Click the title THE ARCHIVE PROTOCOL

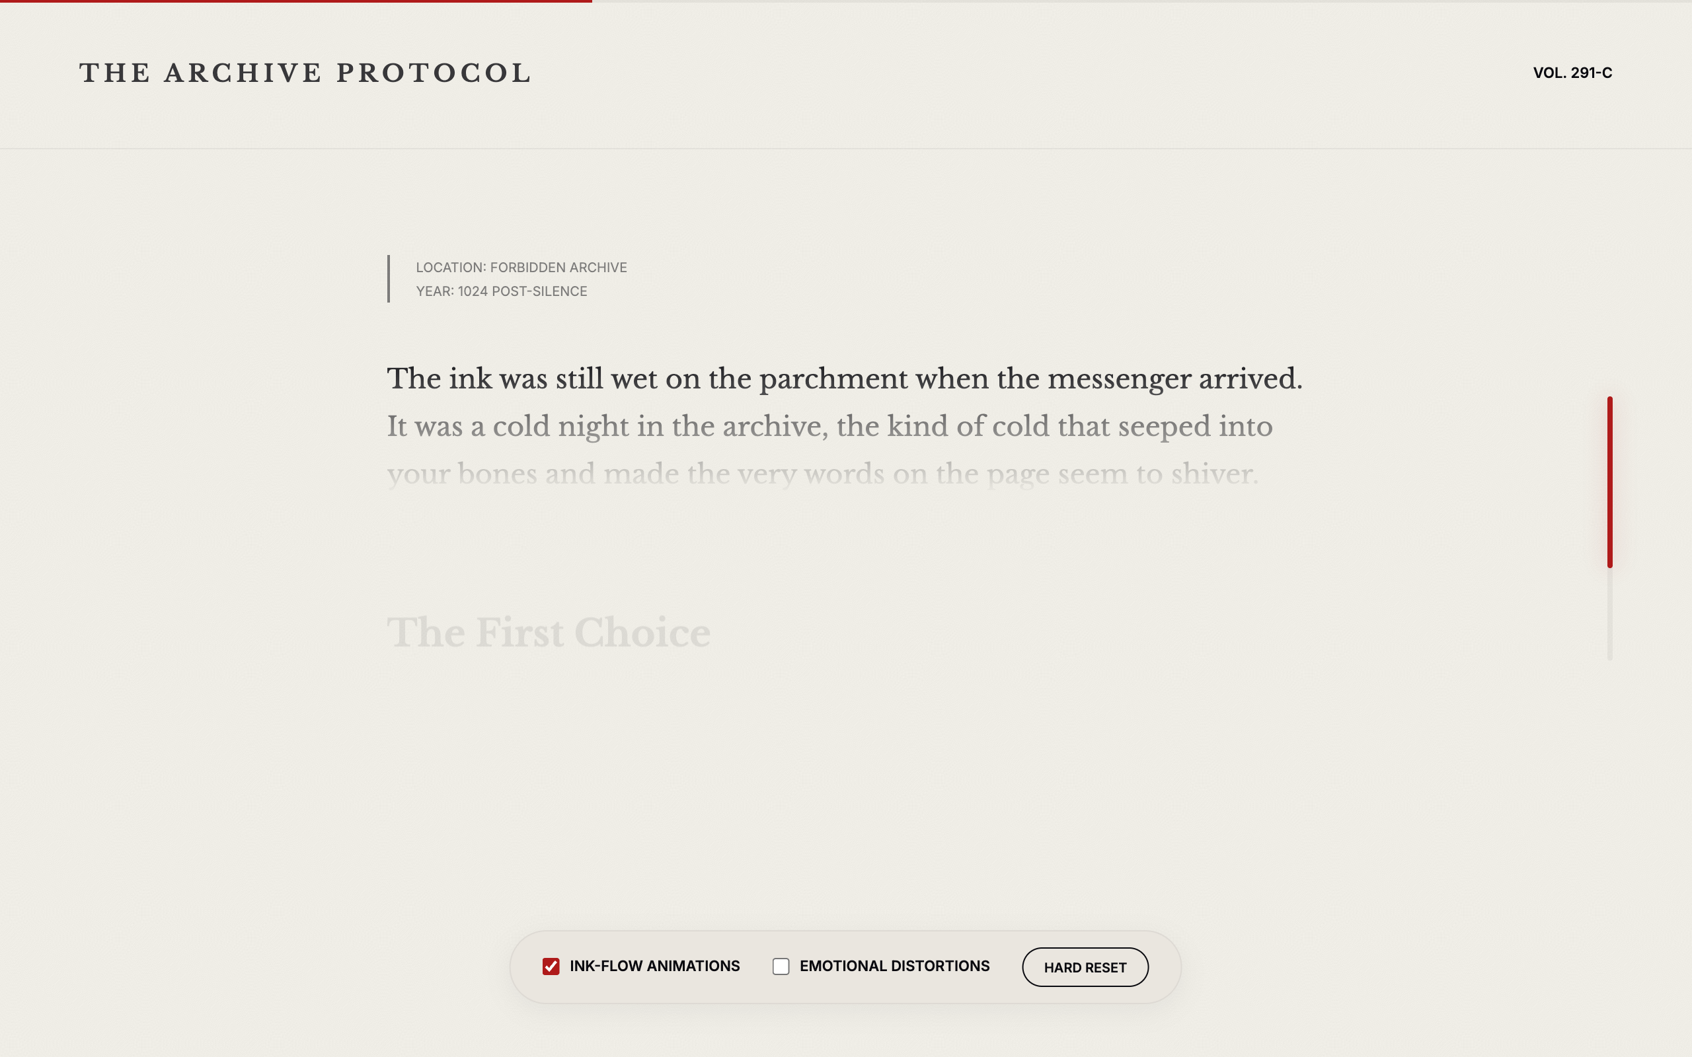pyautogui.click(x=305, y=72)
